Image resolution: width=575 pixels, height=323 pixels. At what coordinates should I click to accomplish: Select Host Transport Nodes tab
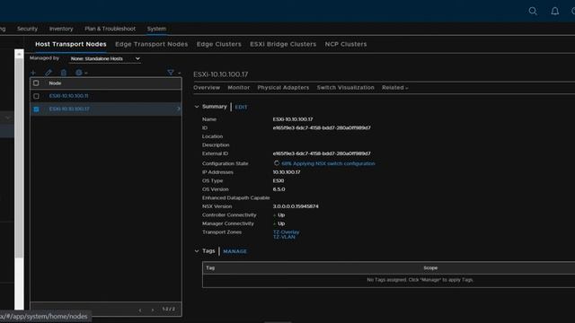(71, 44)
